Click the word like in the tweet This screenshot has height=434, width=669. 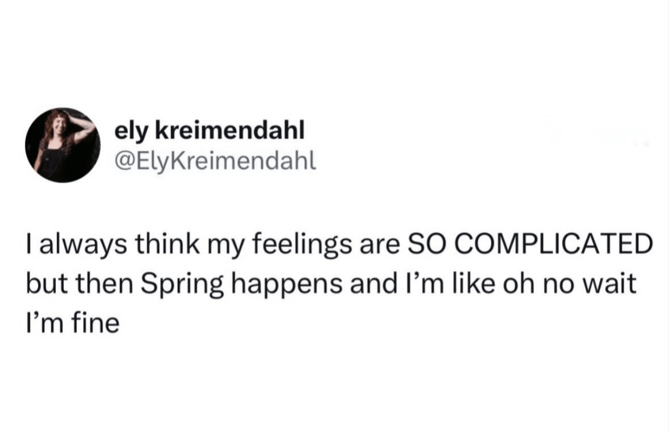click(474, 283)
